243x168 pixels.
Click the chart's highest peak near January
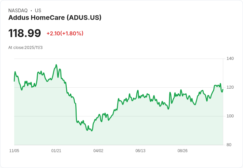[x=56, y=65]
